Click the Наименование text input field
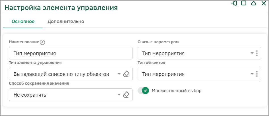This screenshot has height=116, width=269. point(71,53)
